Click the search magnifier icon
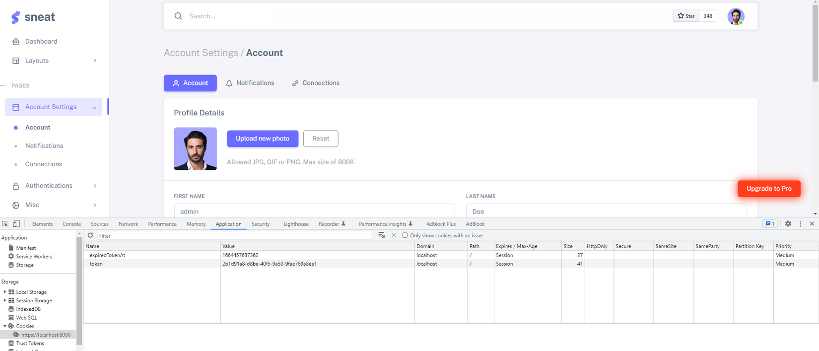The image size is (819, 351). click(x=178, y=16)
